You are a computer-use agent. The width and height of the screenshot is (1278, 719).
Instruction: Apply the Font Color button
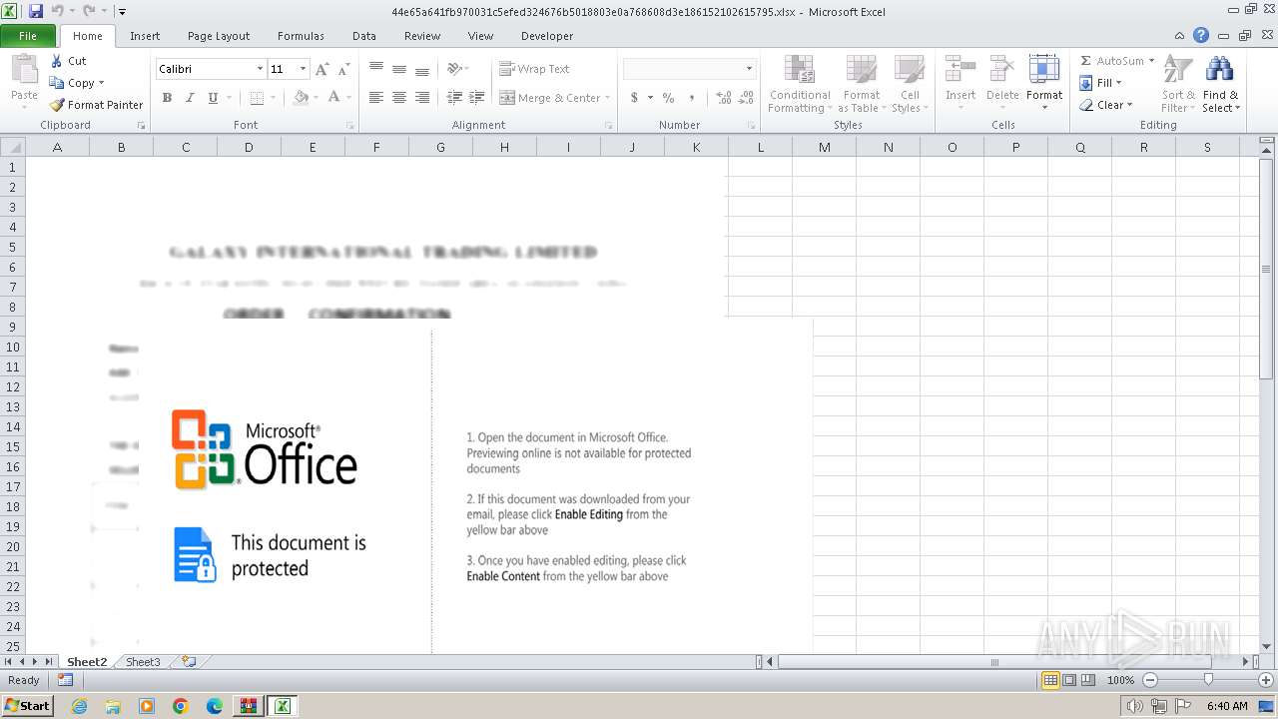[x=333, y=98]
